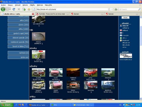Close the skoda-virt.cz / auta tab
Image resolution: width=142 pixels, height=107 pixels.
[x=33, y=14]
